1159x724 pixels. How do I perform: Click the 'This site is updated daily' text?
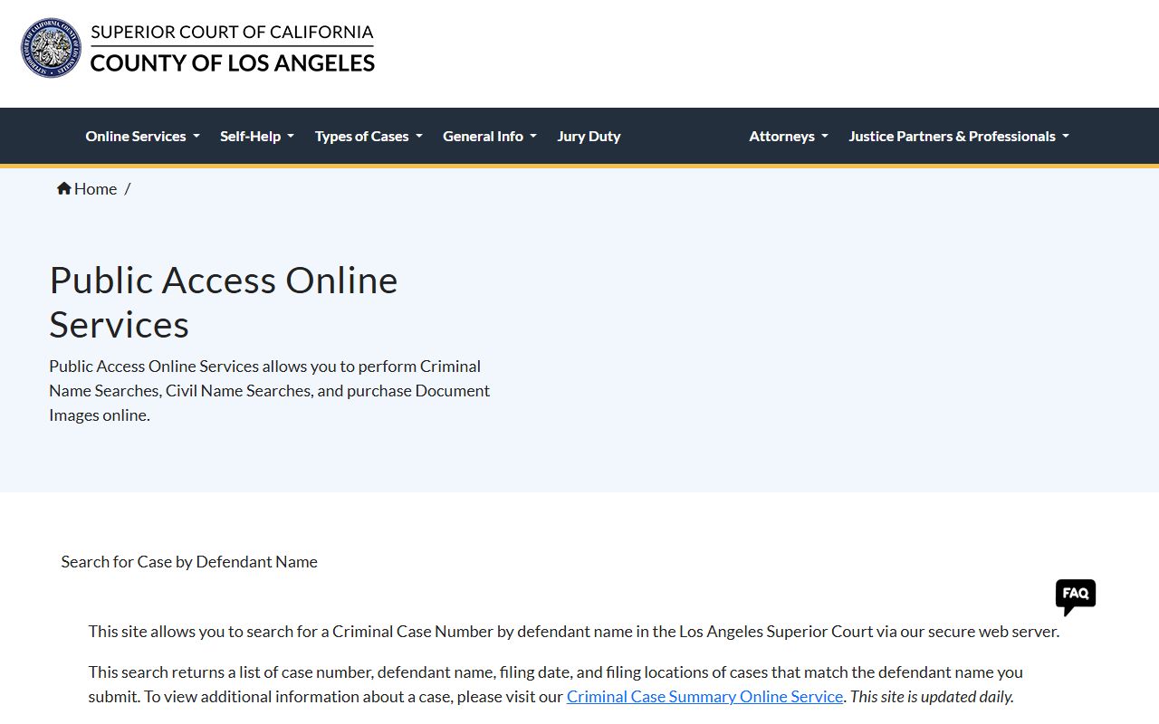(x=932, y=697)
